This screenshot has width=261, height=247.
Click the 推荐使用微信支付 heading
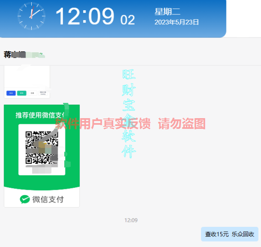click(40, 115)
